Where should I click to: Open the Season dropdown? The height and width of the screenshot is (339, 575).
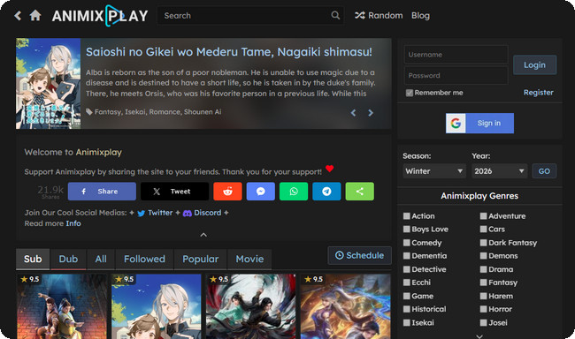(434, 171)
